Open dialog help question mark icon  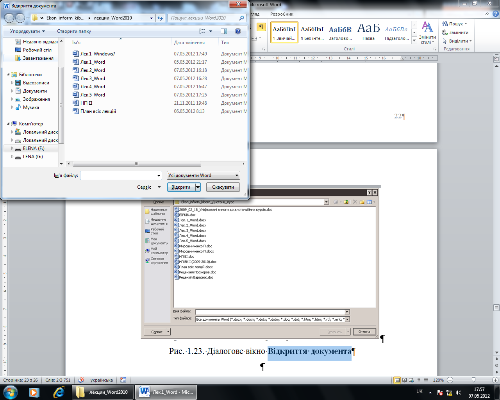pos(237,31)
